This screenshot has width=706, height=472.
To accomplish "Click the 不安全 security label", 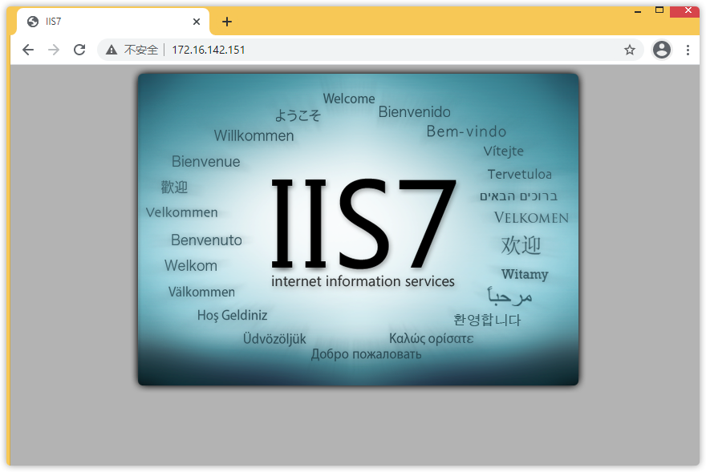I will click(141, 50).
